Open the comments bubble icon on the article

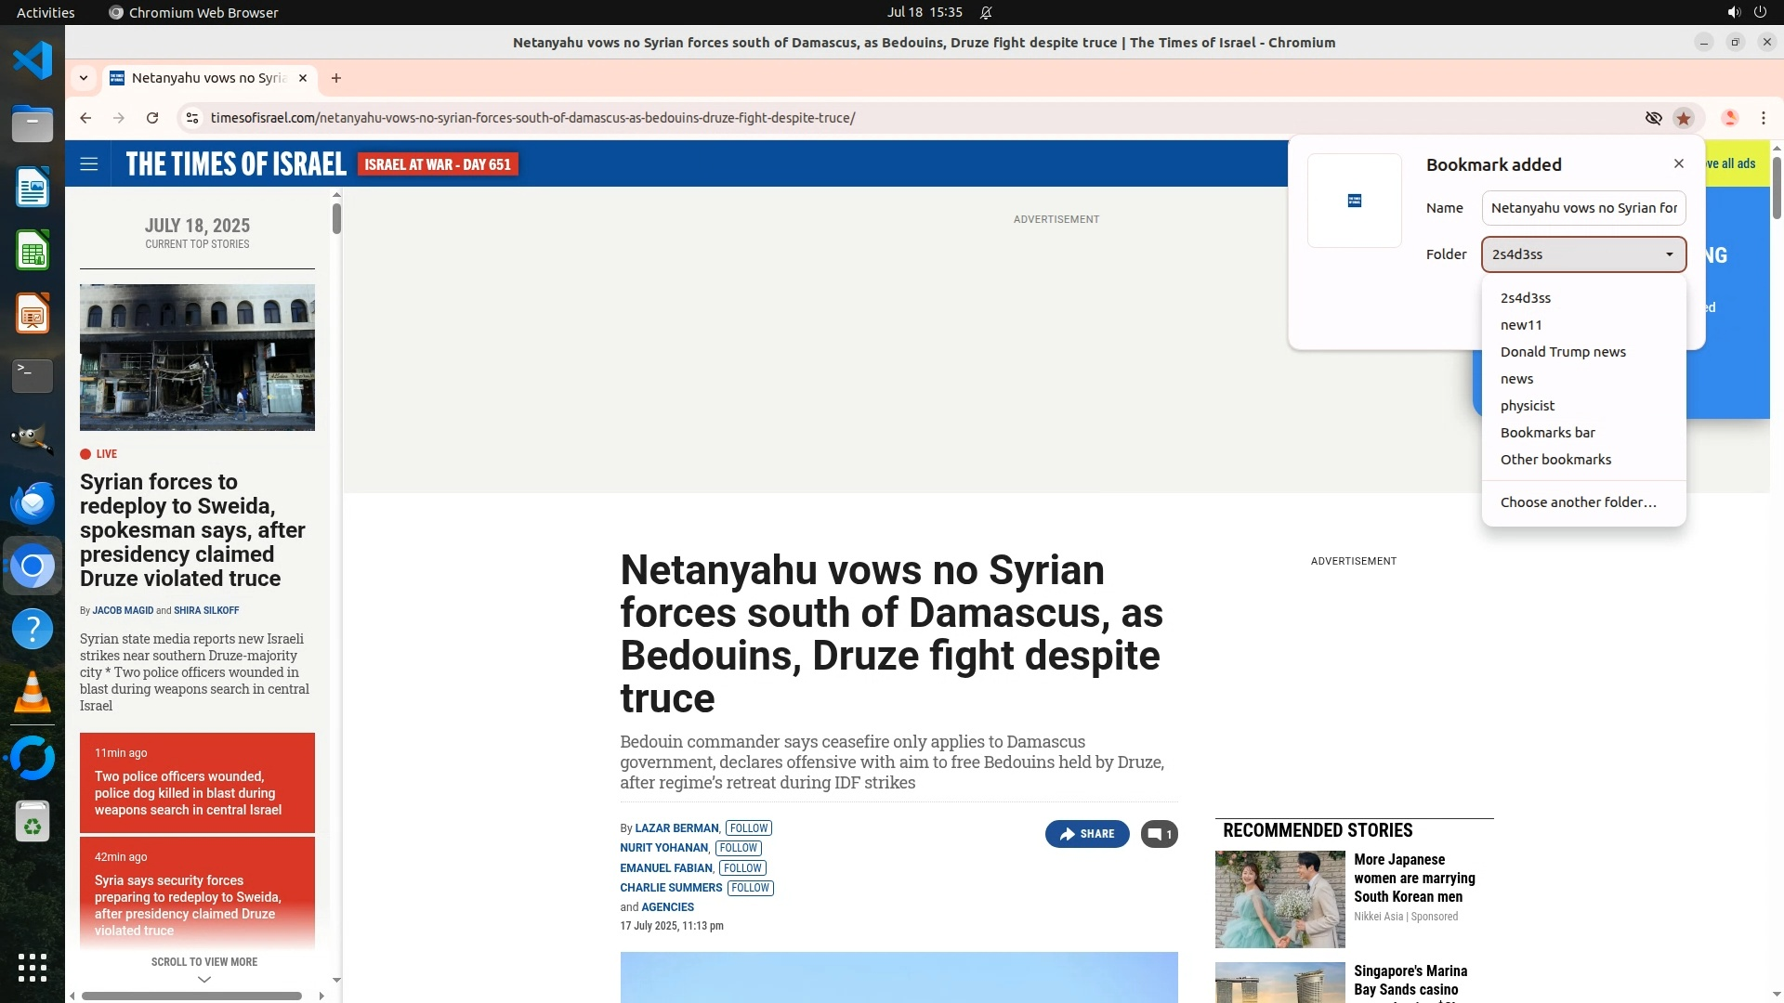[x=1159, y=834]
